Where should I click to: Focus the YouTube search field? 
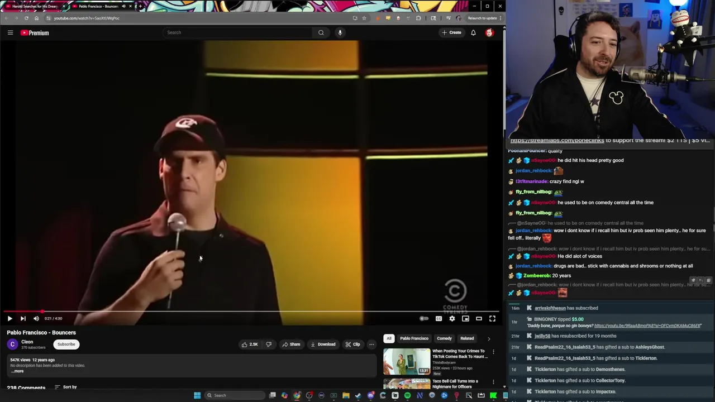[239, 32]
